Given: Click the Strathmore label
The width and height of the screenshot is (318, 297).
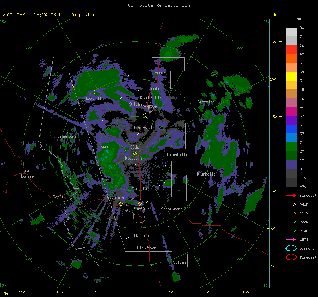Looking at the screenshot, I should coord(172,209).
